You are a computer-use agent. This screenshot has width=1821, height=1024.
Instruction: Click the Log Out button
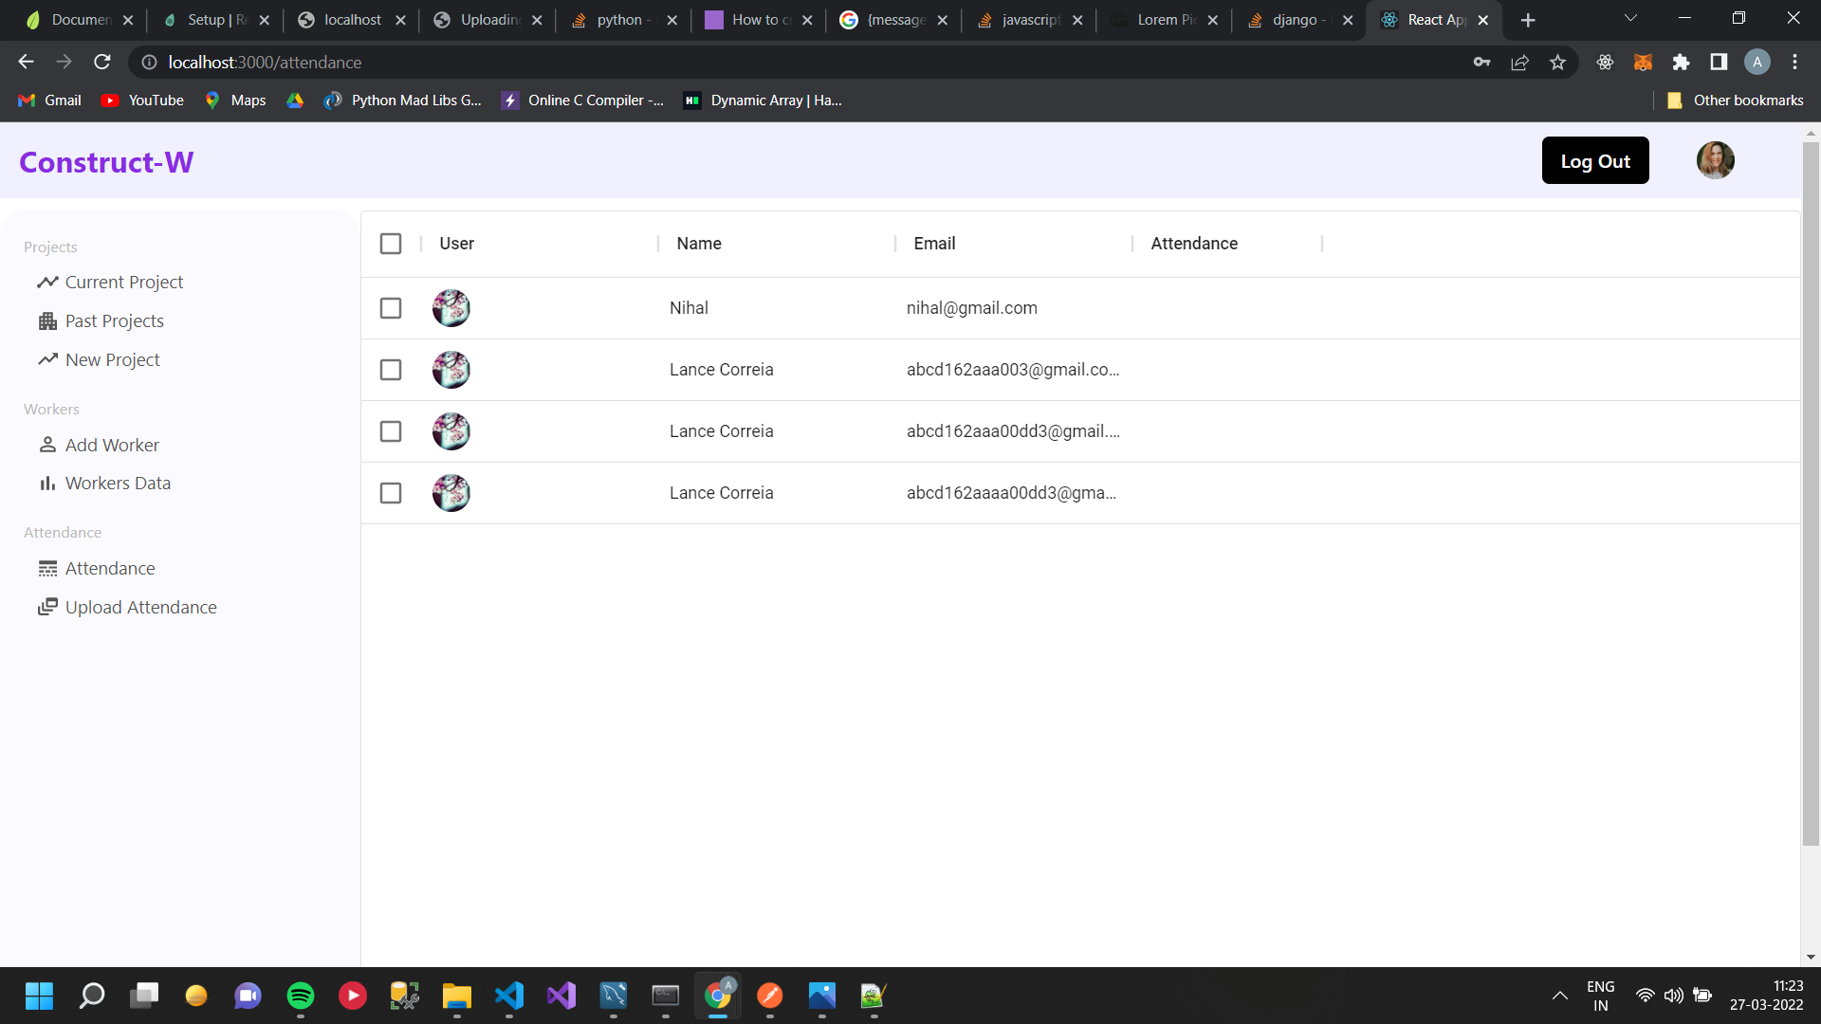coord(1595,160)
